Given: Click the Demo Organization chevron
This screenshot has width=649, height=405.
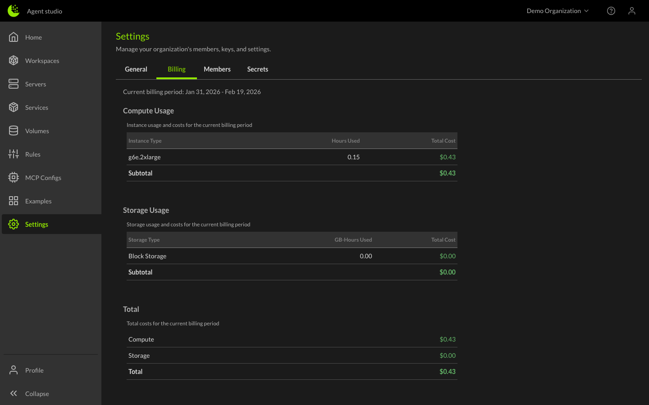Looking at the screenshot, I should pyautogui.click(x=587, y=11).
